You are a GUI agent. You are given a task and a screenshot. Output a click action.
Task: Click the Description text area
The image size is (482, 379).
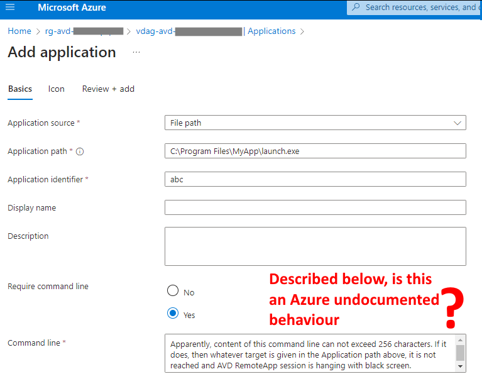coord(315,246)
